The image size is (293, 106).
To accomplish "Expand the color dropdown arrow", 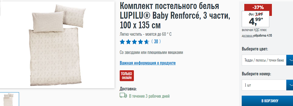I will 290,60.
